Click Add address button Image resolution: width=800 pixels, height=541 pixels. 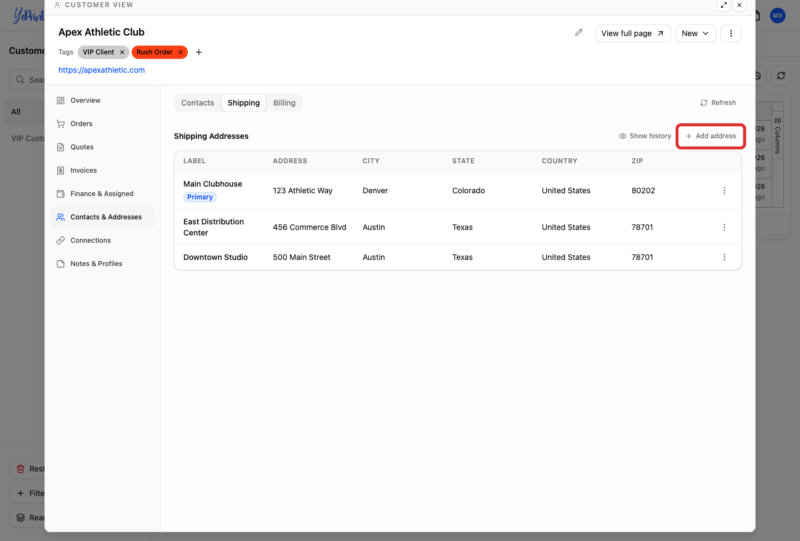click(711, 136)
